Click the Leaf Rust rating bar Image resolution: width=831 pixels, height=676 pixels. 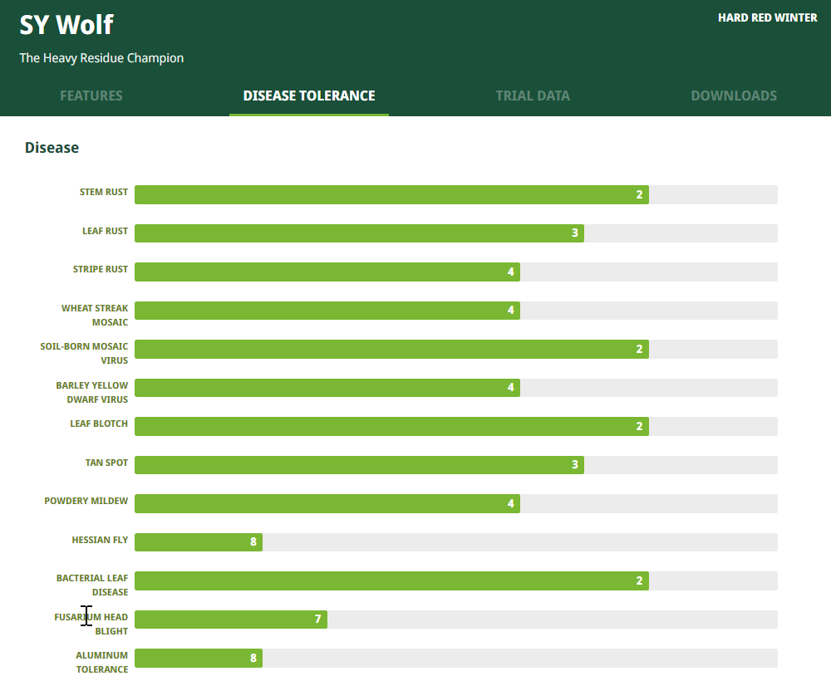point(455,233)
